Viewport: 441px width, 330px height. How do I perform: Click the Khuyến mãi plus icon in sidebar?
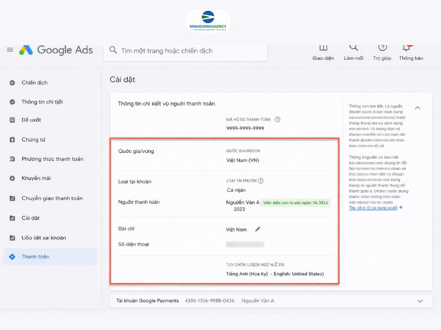pyautogui.click(x=12, y=178)
